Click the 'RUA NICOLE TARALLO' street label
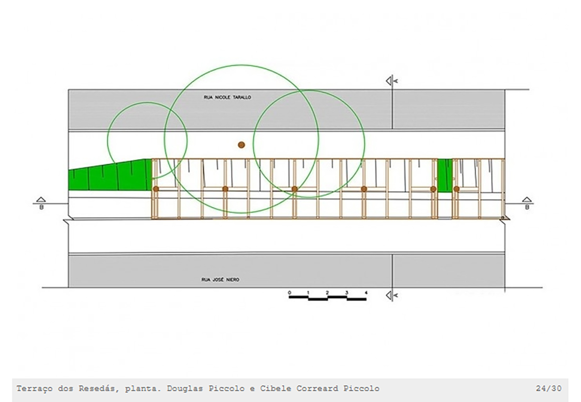Image resolution: width=581 pixels, height=402 pixels. coord(228,97)
